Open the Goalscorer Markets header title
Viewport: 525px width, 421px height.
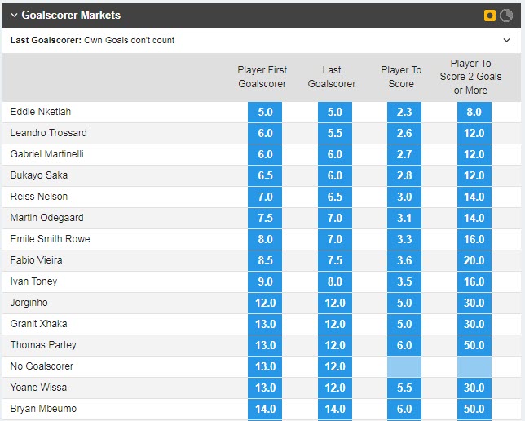[71, 15]
